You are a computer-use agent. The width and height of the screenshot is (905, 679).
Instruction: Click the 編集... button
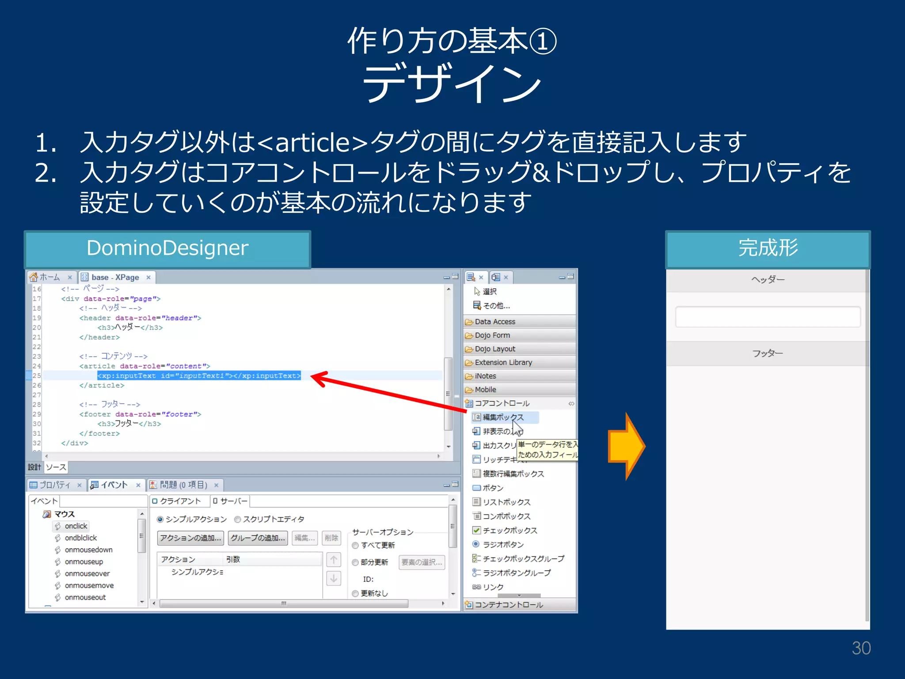(x=305, y=538)
